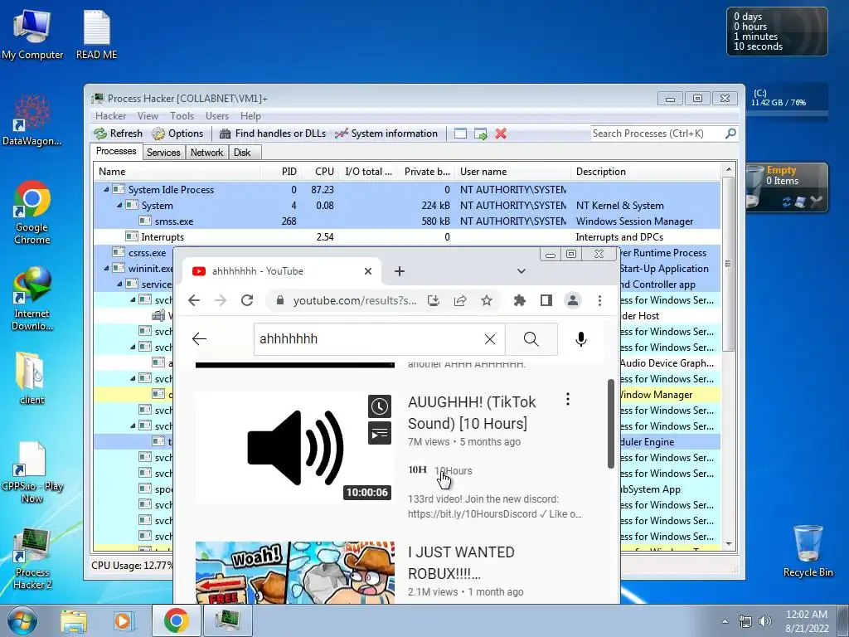
Task: Click Add to queue icon on thumbnail
Action: point(380,433)
